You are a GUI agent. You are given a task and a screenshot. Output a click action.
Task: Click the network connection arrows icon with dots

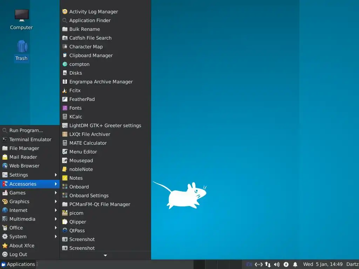click(258, 264)
